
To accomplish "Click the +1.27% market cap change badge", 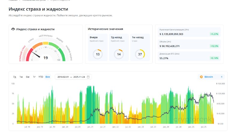I will [214, 34].
